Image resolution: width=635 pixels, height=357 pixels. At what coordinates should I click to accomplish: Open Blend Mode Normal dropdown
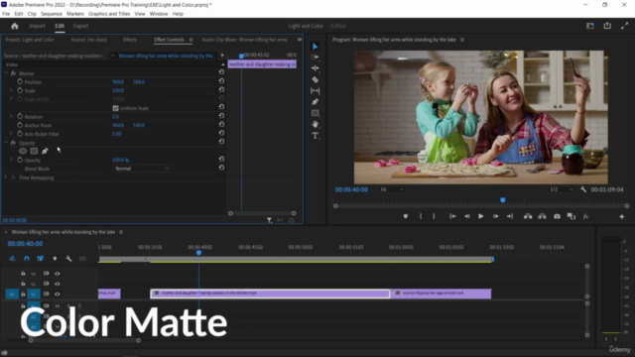pos(141,169)
